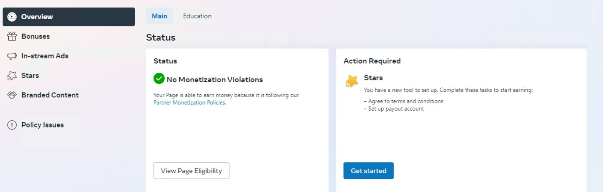Click the Stars outline icon in sidebar
The image size is (603, 192).
pyautogui.click(x=12, y=76)
